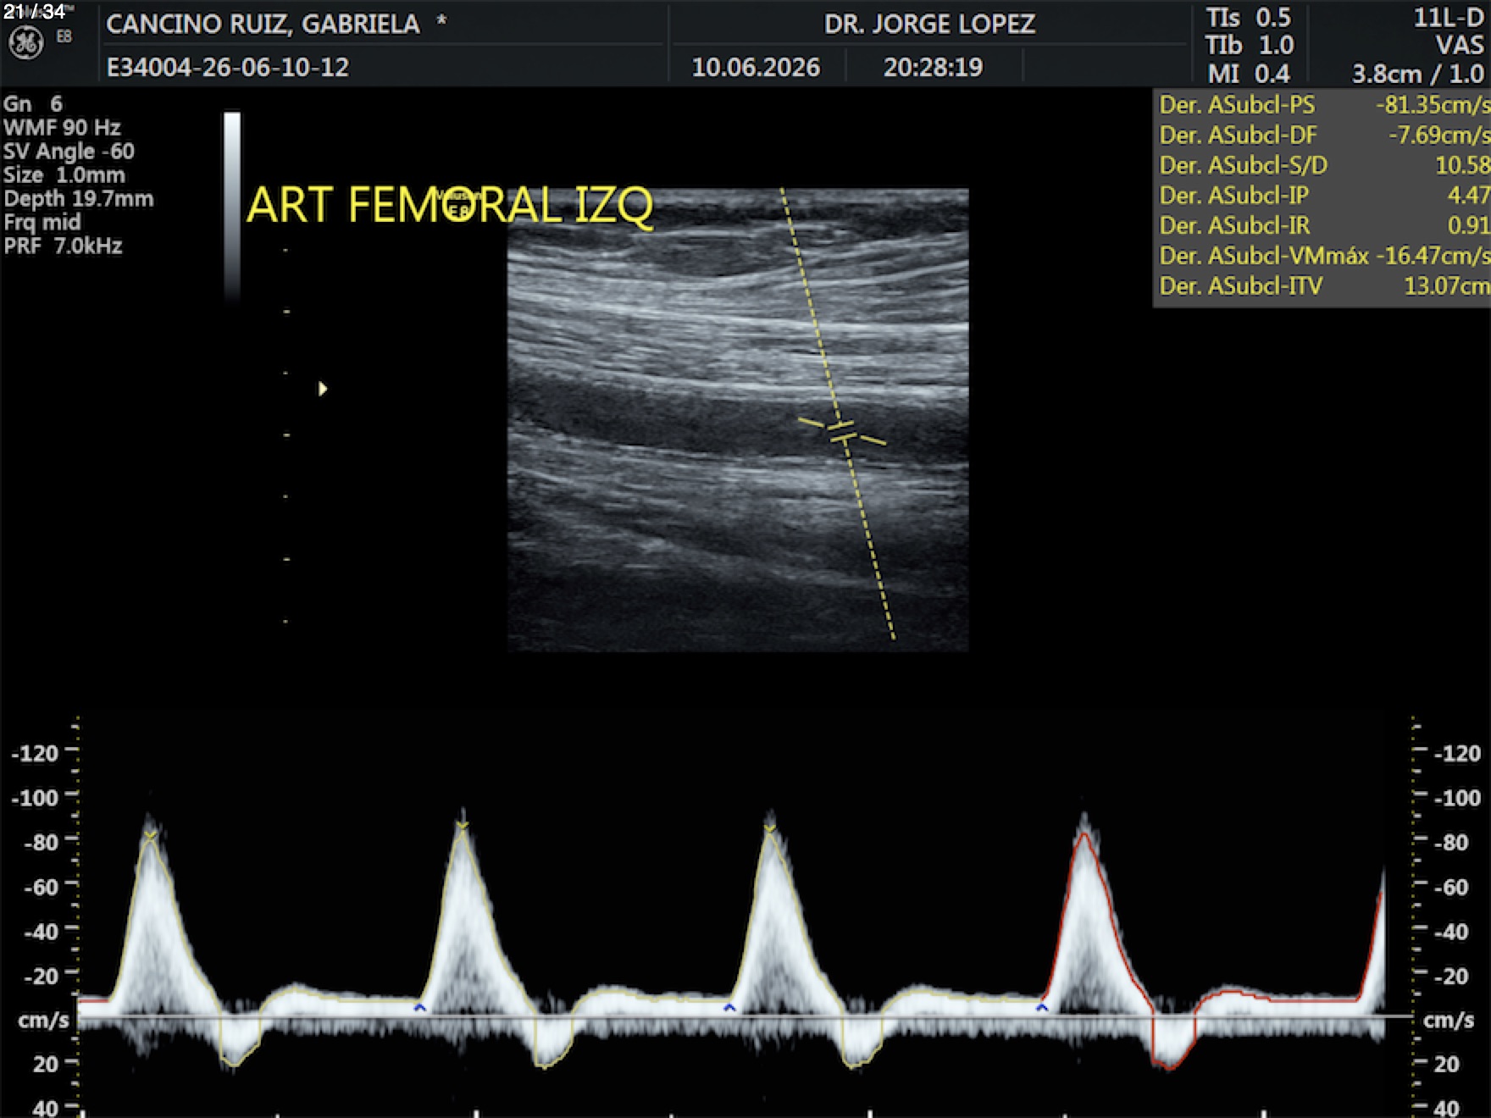Click the Der. ASubcl-ITV result row
Screen dimensions: 1491x1118
tap(1323, 285)
